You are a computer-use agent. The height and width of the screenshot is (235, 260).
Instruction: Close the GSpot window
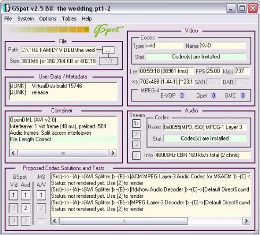[253, 8]
